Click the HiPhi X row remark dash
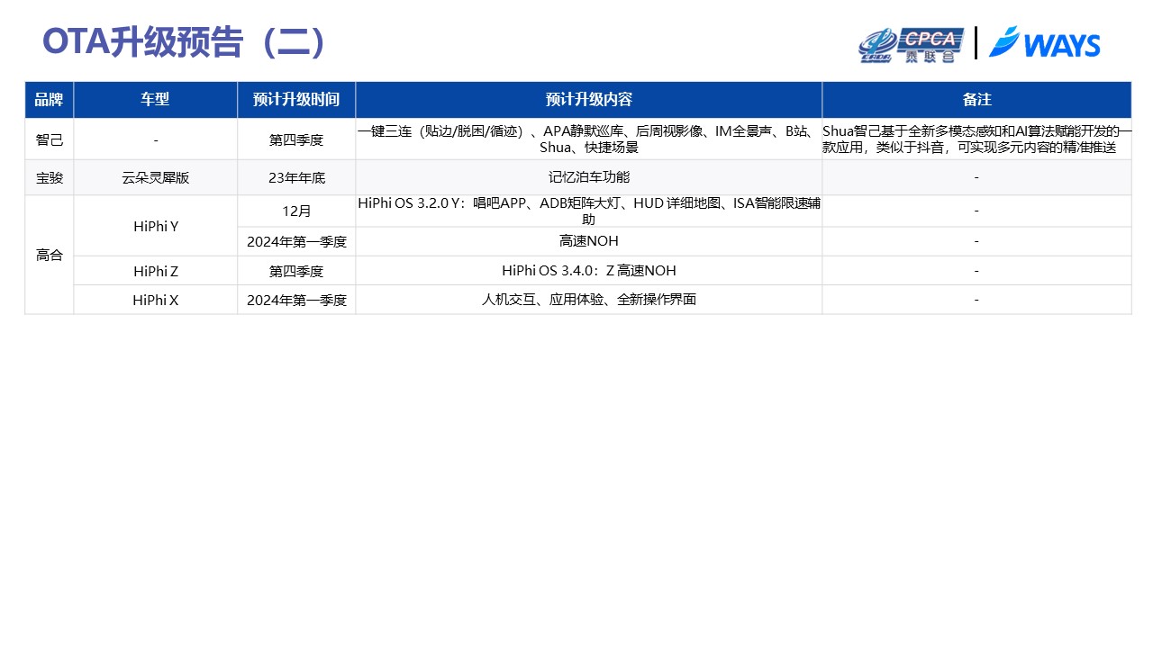 point(976,300)
